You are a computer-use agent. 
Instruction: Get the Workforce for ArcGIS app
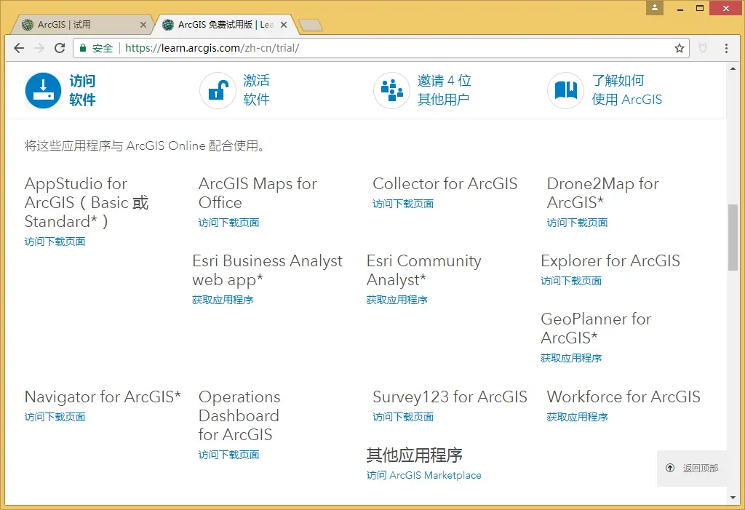pos(577,418)
